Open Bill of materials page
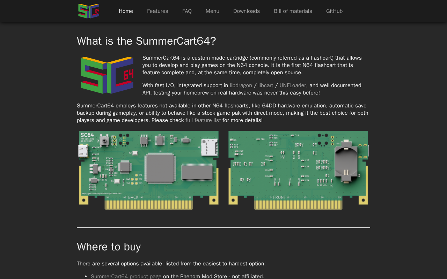 293,11
